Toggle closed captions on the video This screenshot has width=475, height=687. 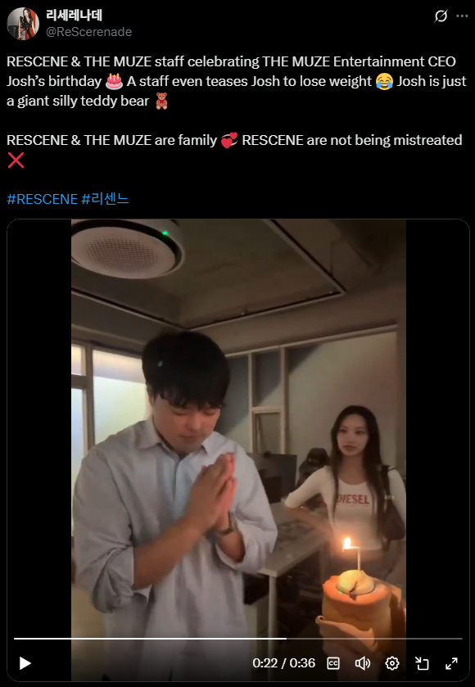click(333, 663)
